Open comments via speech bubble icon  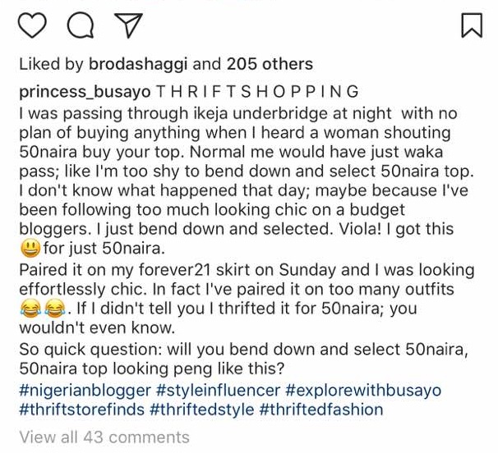tap(80, 25)
